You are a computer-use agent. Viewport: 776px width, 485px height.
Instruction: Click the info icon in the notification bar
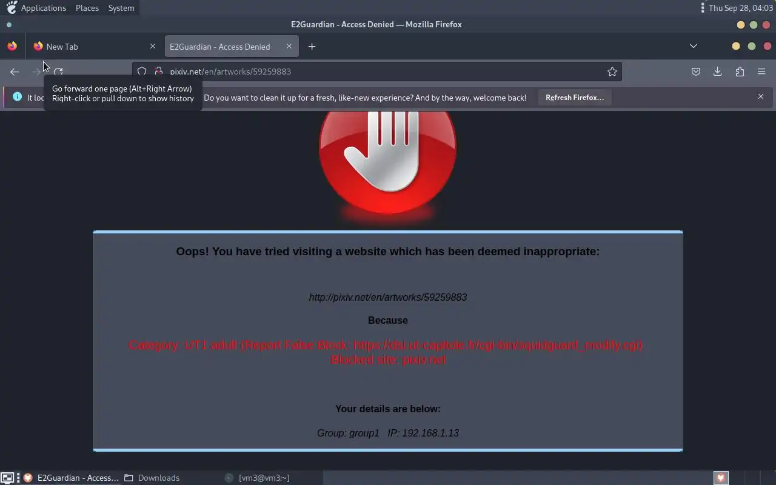pyautogui.click(x=17, y=97)
